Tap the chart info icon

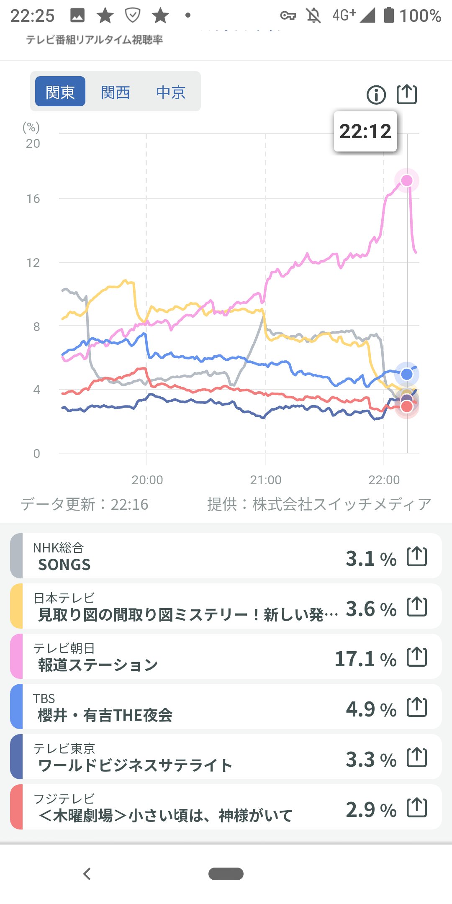[376, 95]
